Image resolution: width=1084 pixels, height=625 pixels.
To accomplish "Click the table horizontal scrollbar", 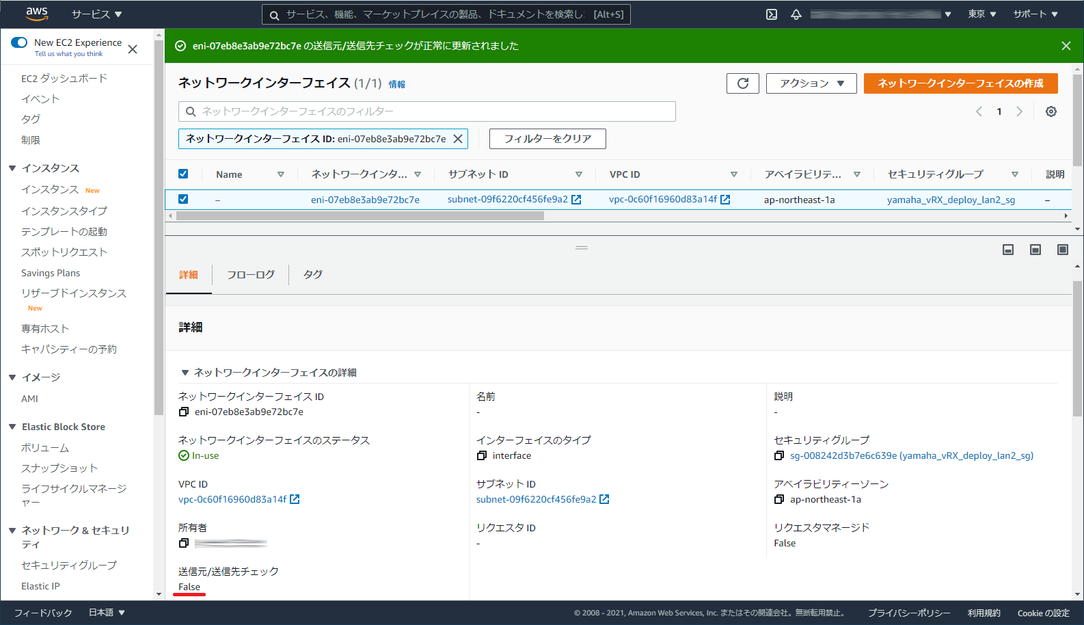I will pos(360,215).
